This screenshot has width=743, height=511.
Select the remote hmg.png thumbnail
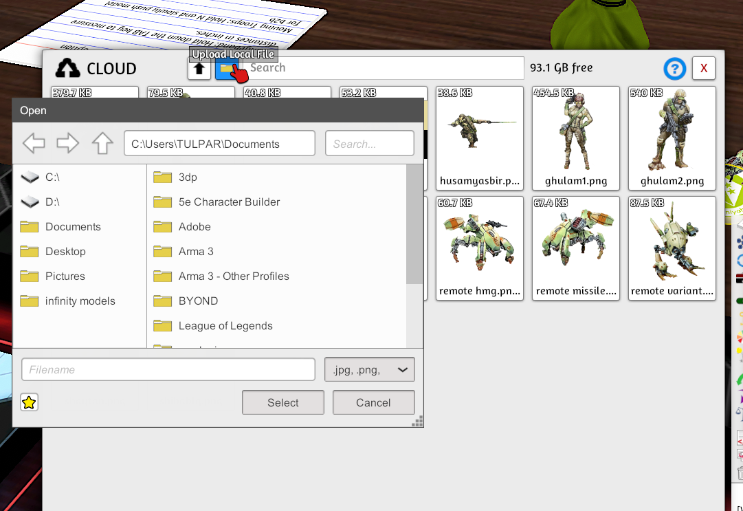(480, 248)
